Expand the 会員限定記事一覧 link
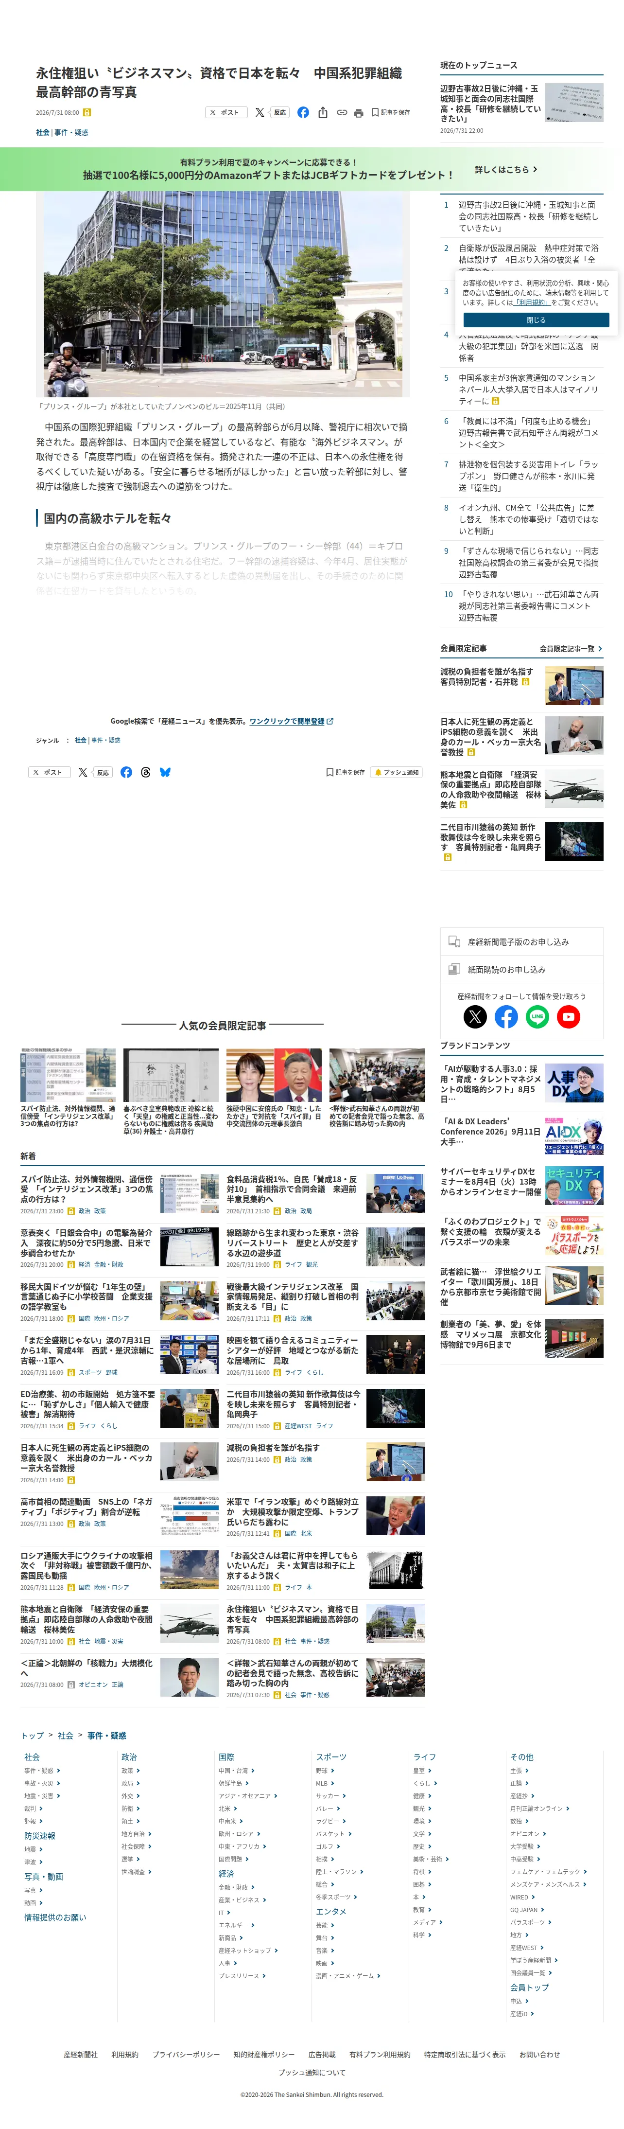Image resolution: width=624 pixels, height=2129 pixels. (571, 649)
